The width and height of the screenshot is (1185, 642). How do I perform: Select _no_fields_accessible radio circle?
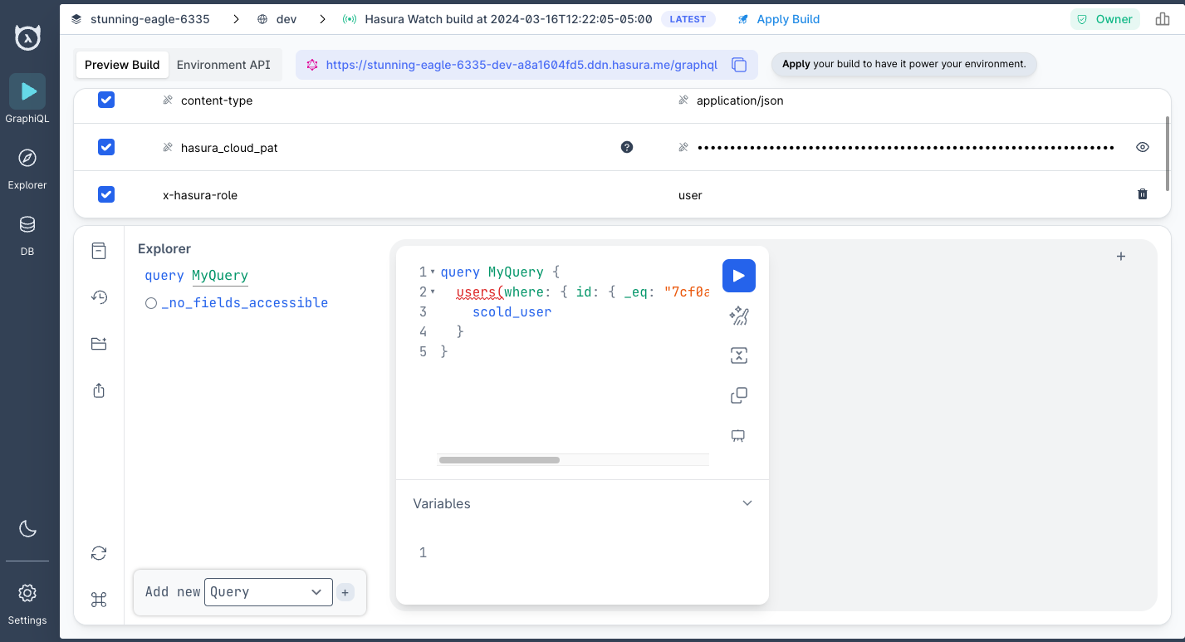pyautogui.click(x=151, y=303)
